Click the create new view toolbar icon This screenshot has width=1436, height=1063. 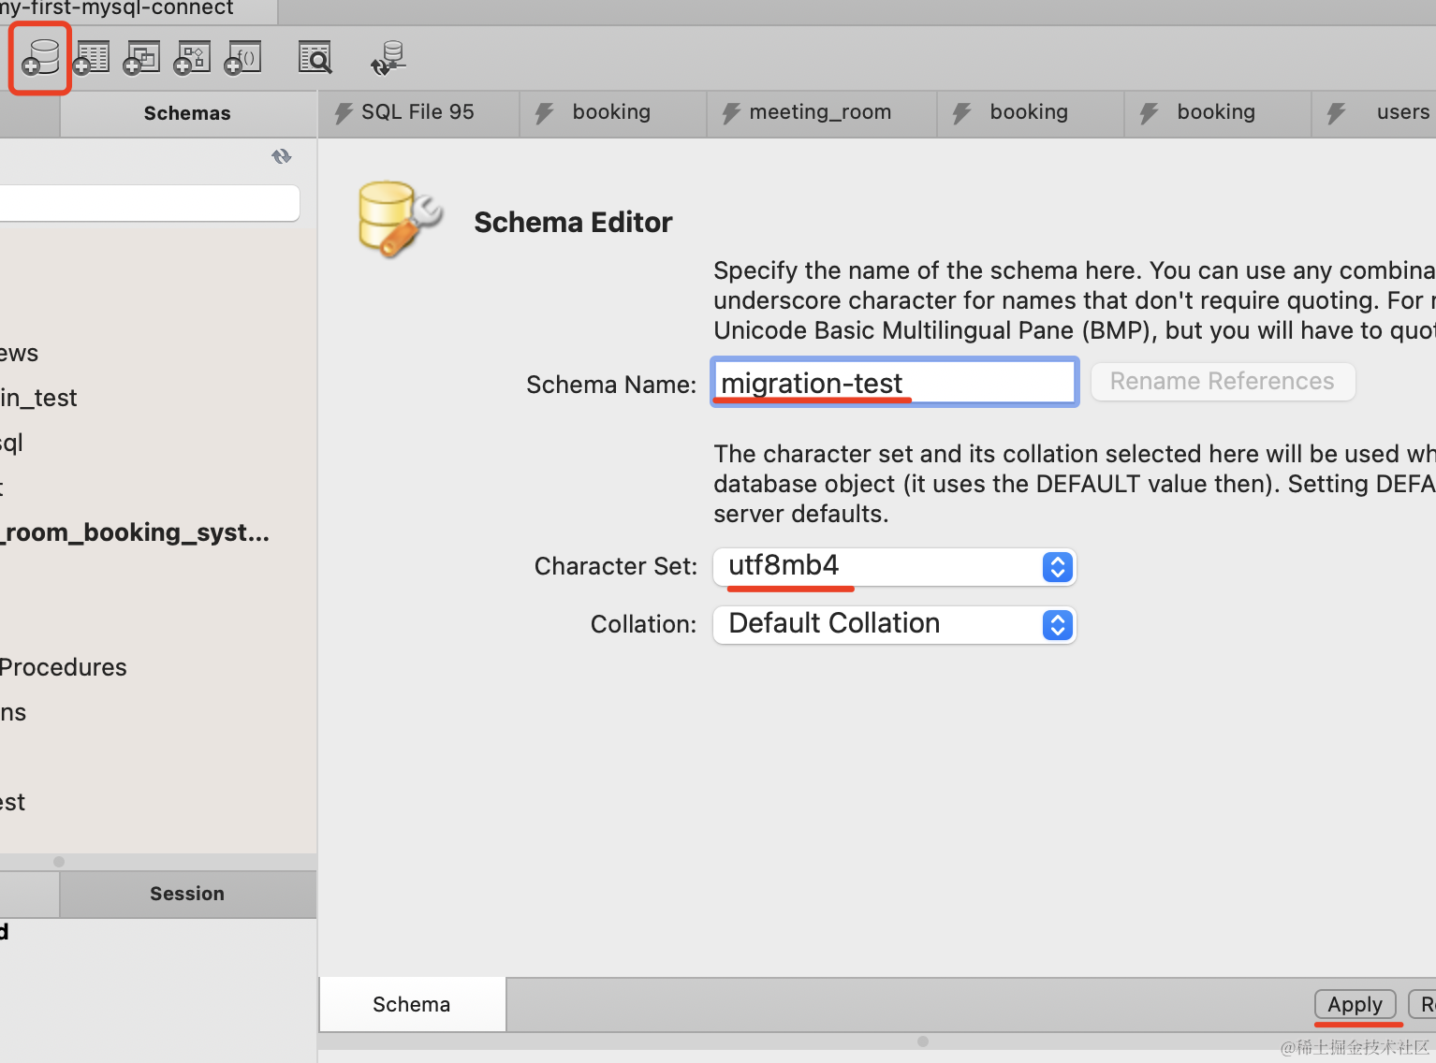pyautogui.click(x=142, y=57)
